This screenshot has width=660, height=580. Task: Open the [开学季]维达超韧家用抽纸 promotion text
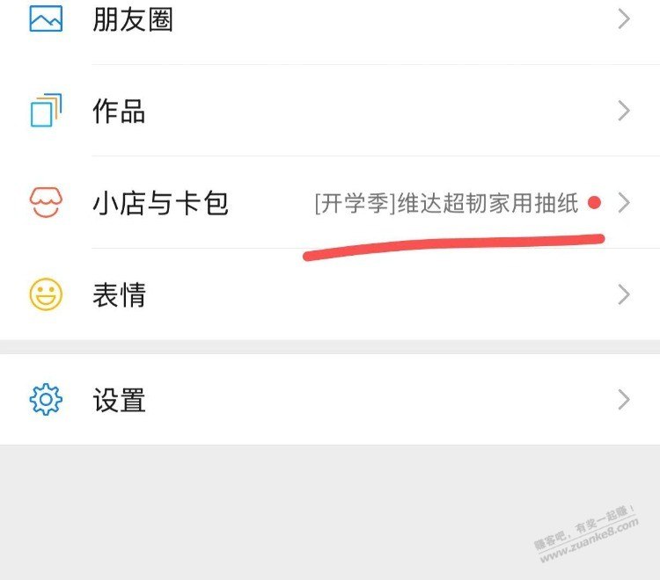446,203
